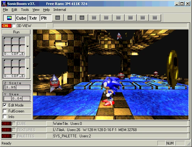Click the gold ring in 3D view
The image size is (192, 147).
pos(173,69)
